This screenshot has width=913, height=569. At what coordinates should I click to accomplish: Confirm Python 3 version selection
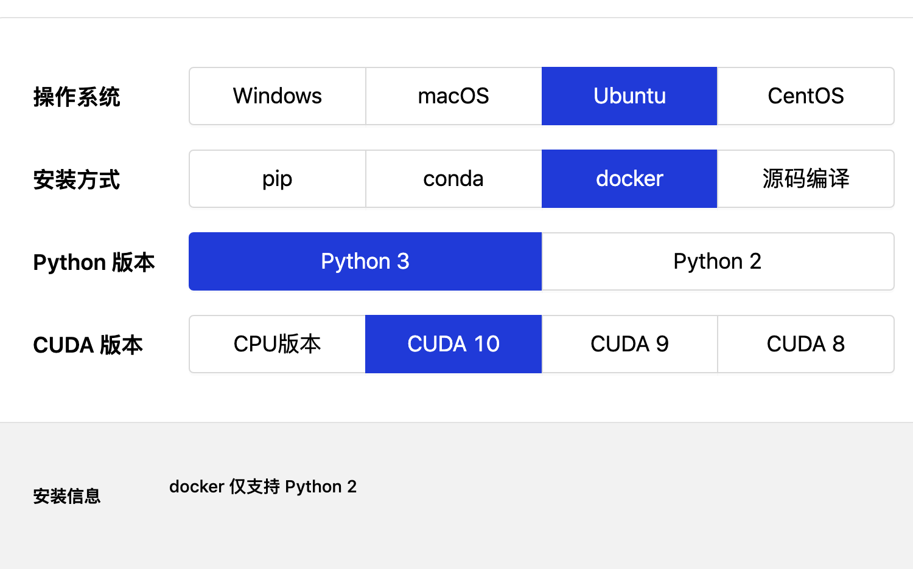click(365, 261)
